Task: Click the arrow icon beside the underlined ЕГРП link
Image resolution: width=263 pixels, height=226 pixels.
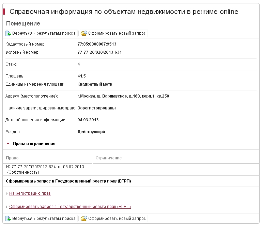Action: tap(7, 207)
